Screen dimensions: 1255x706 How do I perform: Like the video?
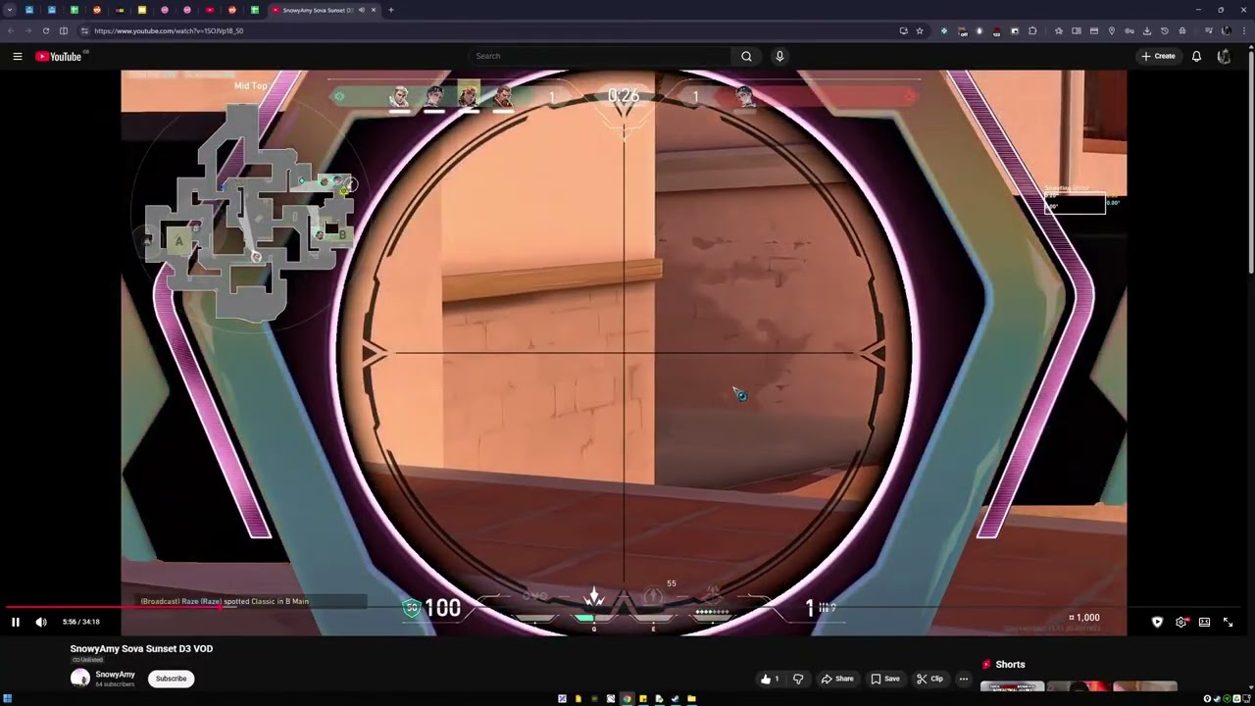(771, 679)
